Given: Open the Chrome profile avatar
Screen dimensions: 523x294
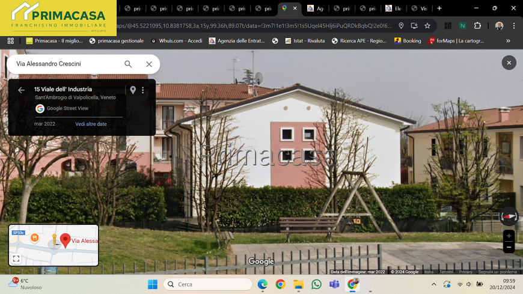Looking at the screenshot, I should [x=499, y=26].
